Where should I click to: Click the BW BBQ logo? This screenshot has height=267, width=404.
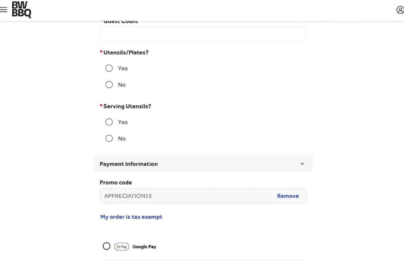(x=22, y=10)
